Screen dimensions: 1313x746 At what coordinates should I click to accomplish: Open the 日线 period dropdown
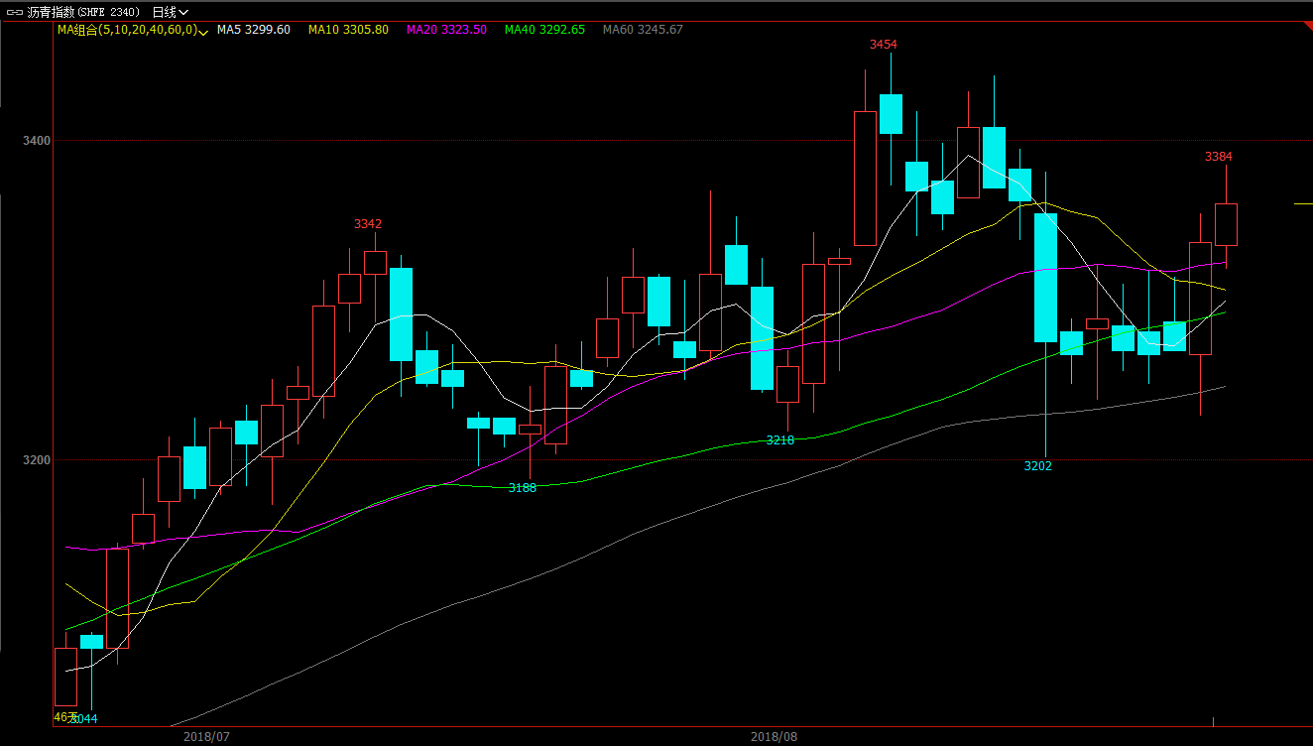coord(170,12)
